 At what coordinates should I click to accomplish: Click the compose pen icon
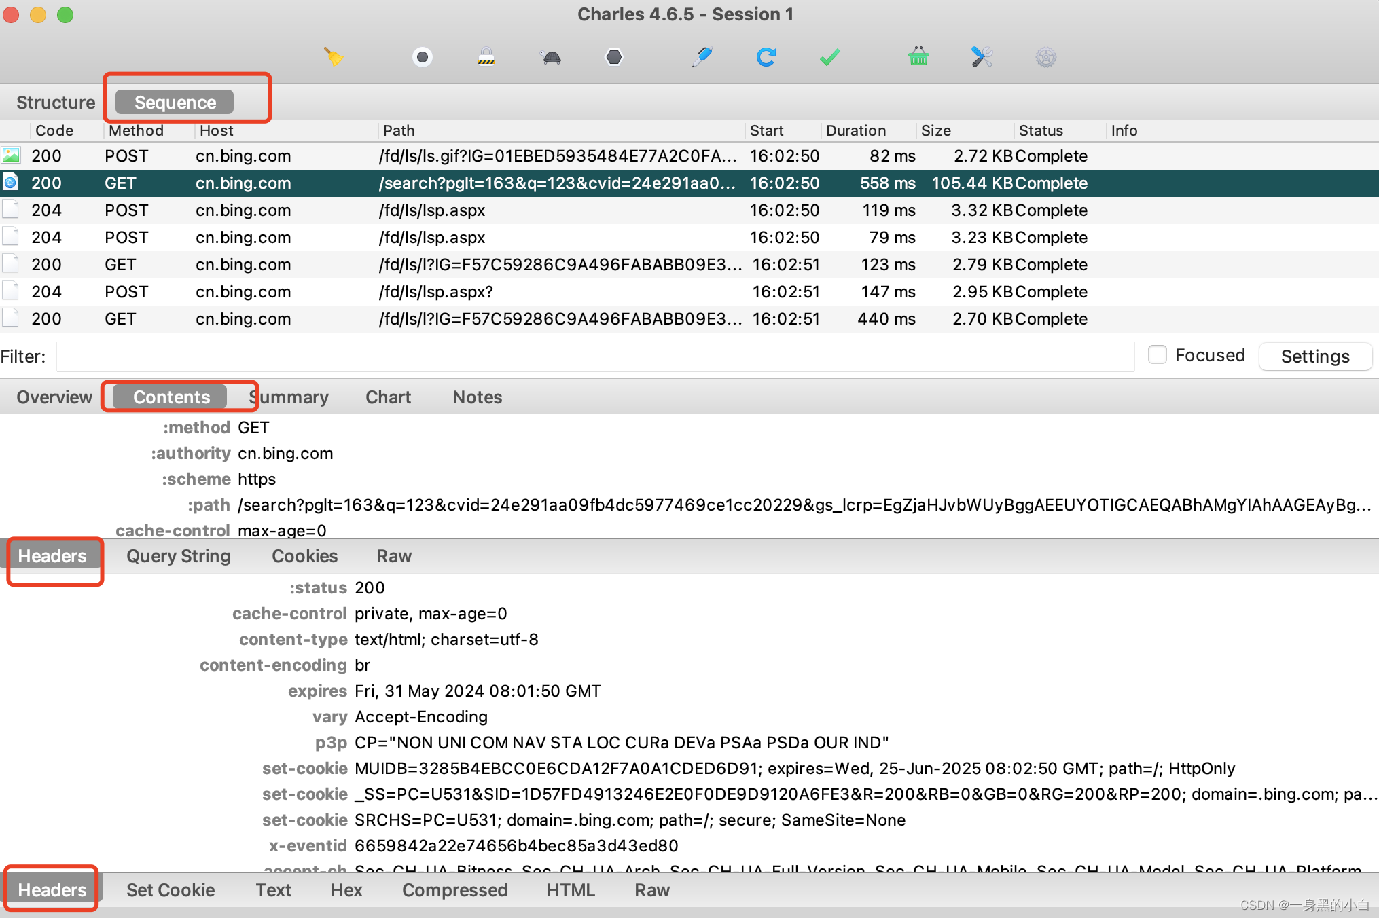point(702,57)
